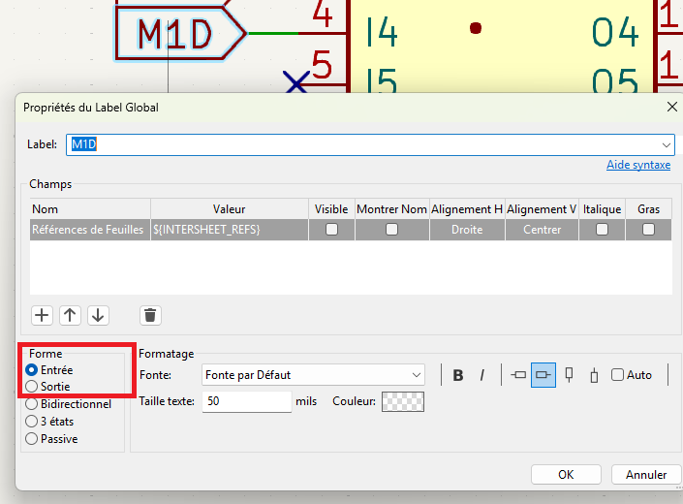This screenshot has width=683, height=504.
Task: Click Annuler to cancel the dialog
Action: [x=646, y=474]
